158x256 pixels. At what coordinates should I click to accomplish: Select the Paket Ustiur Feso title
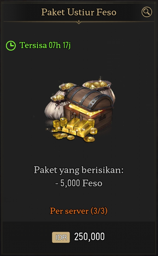point(79,12)
